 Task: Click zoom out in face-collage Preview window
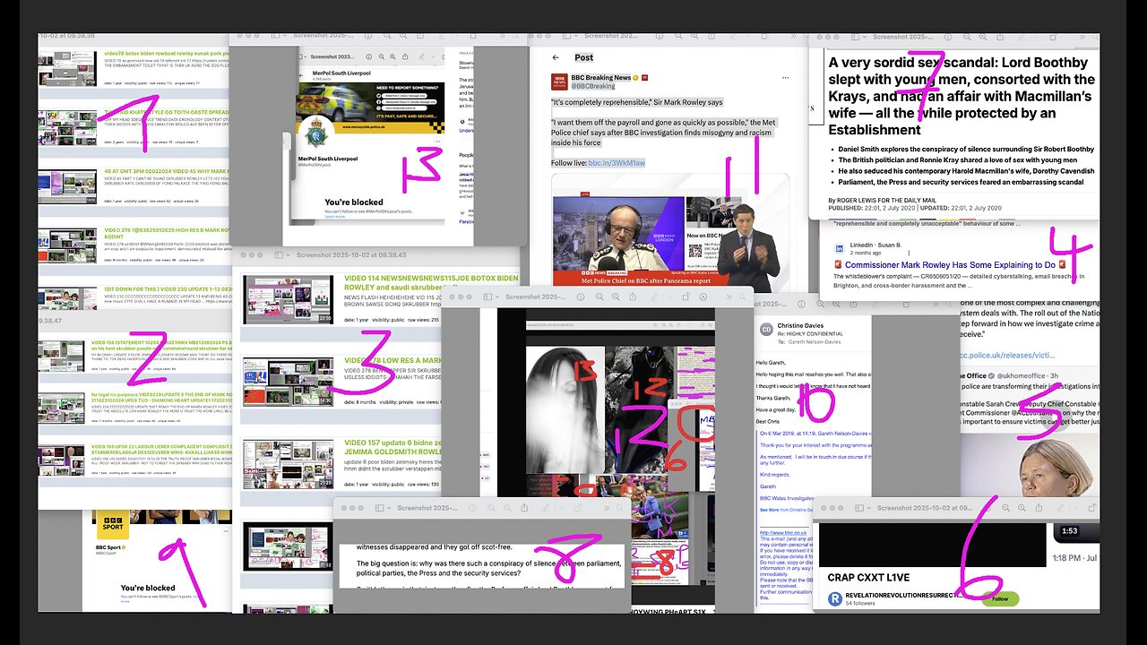tap(599, 297)
